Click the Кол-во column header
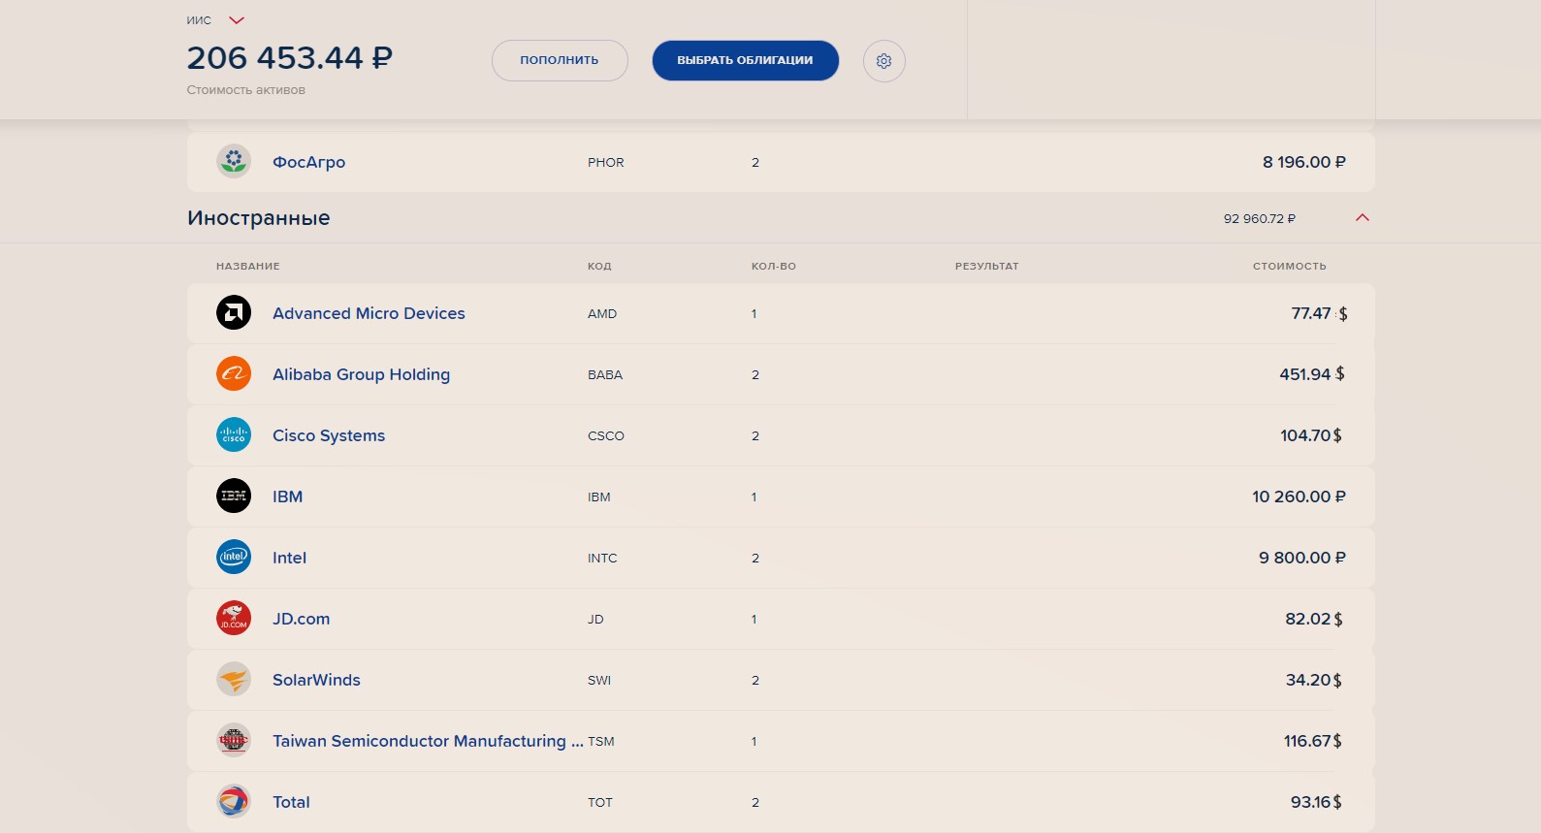1541x833 pixels. (x=773, y=266)
